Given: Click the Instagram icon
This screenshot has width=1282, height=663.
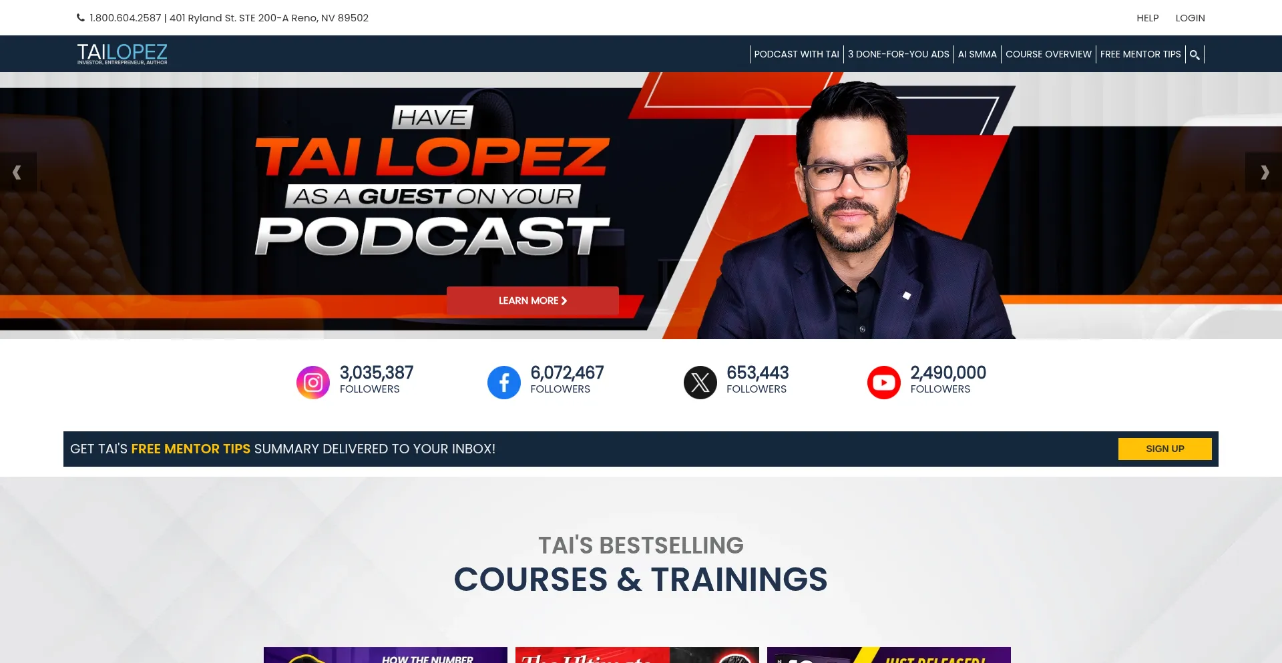Looking at the screenshot, I should click(x=312, y=383).
